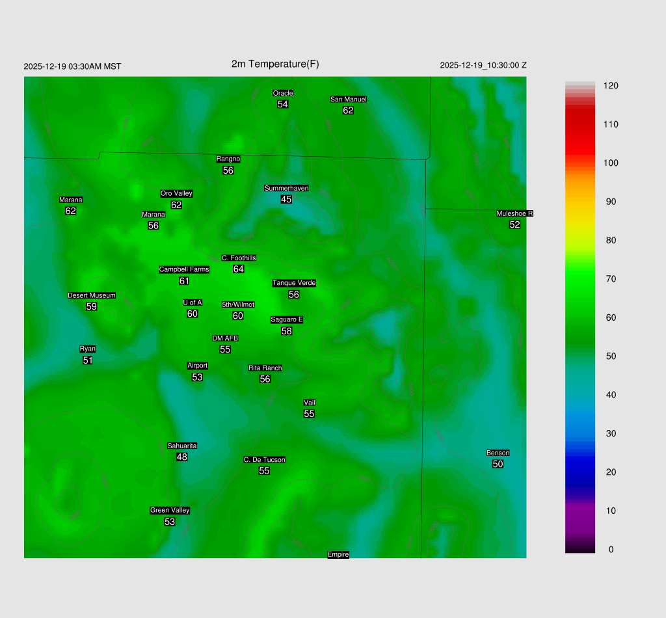Click the 2m Temperature(F) plot title

pos(275,64)
